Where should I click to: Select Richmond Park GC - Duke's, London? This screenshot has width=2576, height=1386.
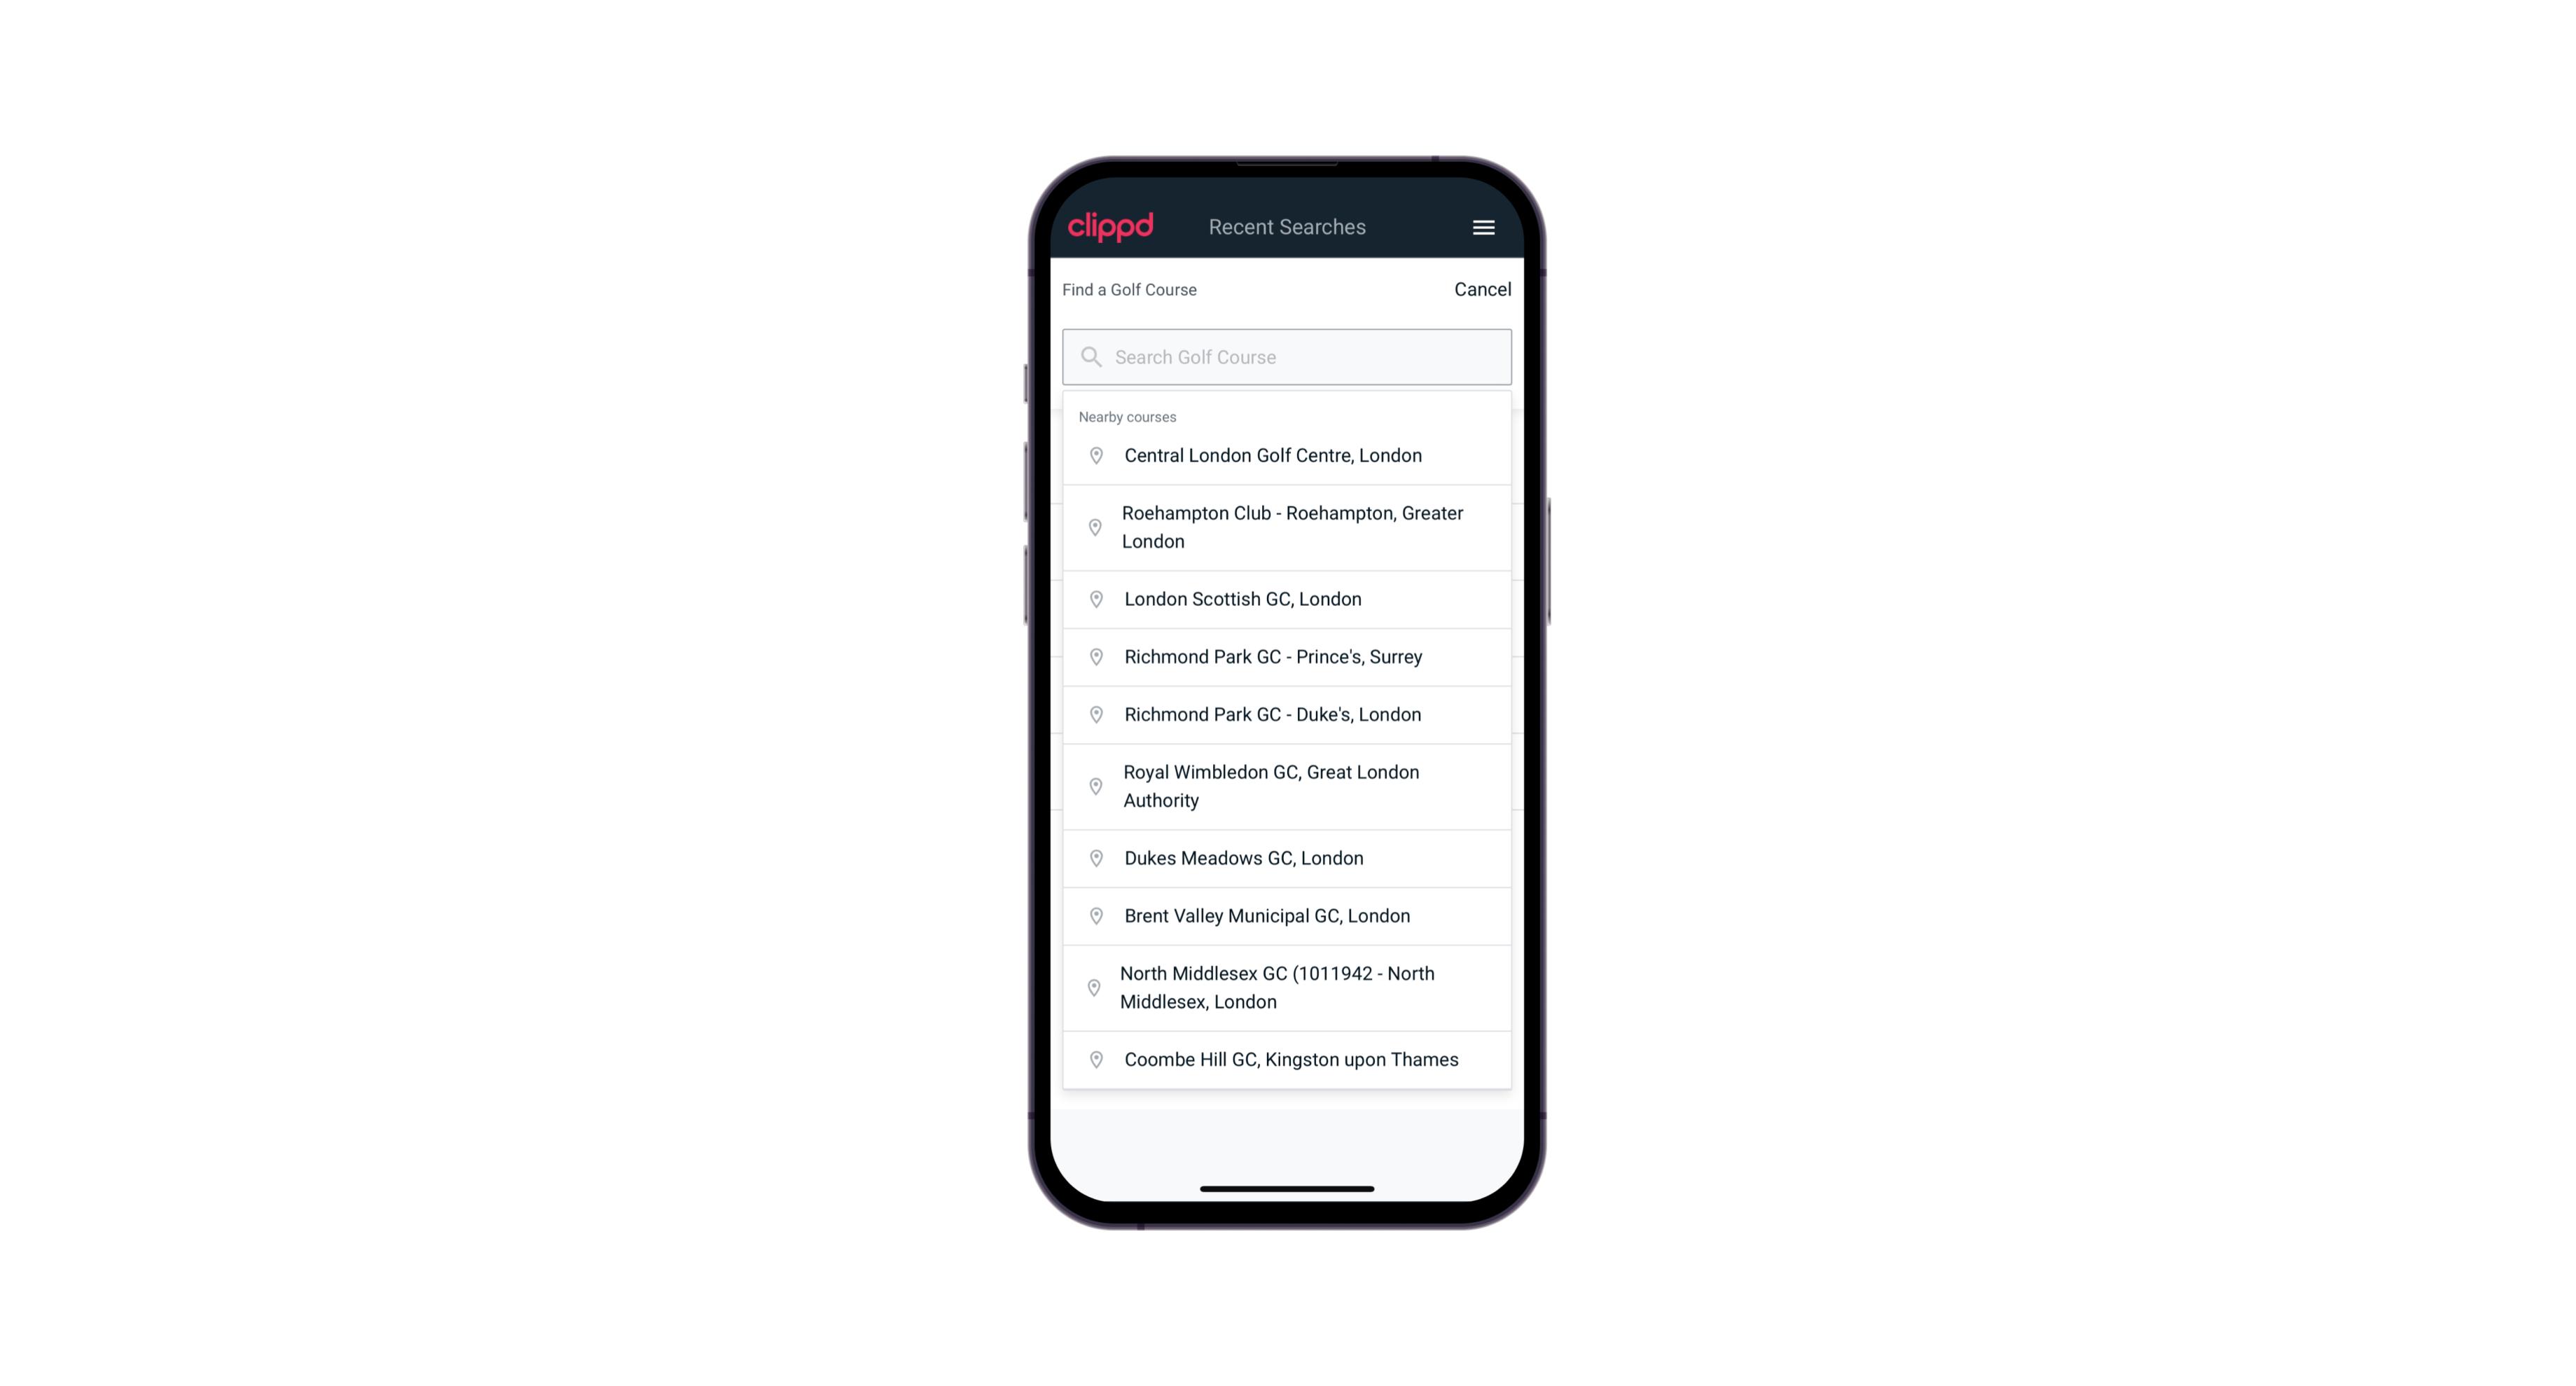pyautogui.click(x=1288, y=714)
